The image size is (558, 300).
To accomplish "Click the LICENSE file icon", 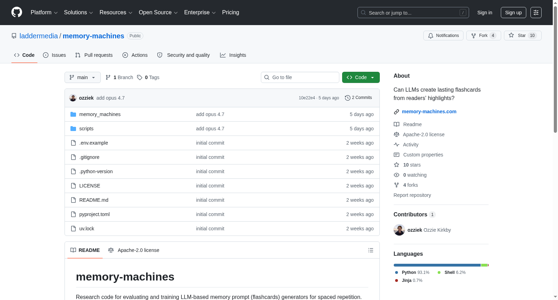I will tap(73, 186).
